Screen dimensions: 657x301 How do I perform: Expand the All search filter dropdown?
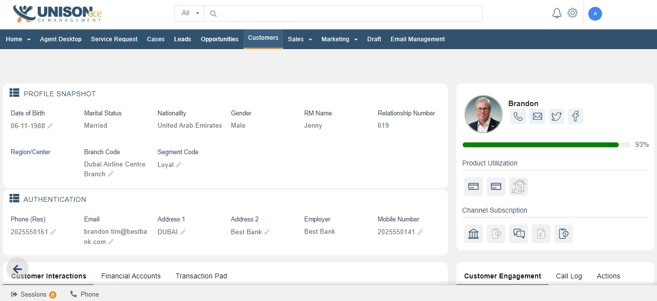point(189,13)
